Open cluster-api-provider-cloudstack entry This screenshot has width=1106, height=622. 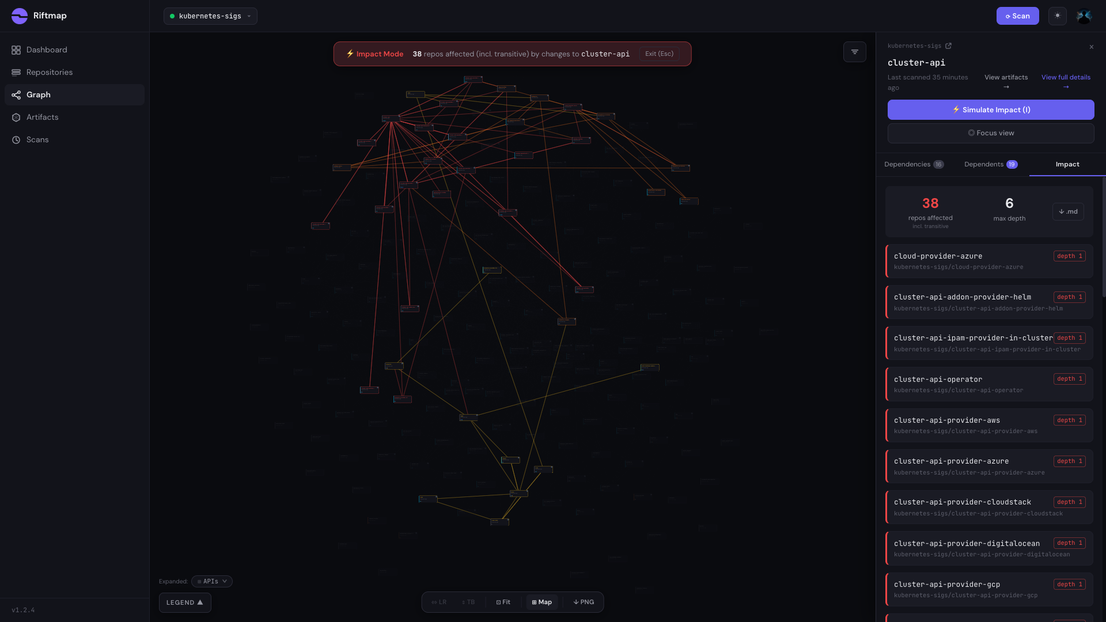(989, 507)
